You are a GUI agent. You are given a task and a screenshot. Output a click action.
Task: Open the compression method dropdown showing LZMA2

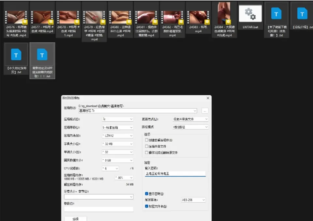[117, 136]
